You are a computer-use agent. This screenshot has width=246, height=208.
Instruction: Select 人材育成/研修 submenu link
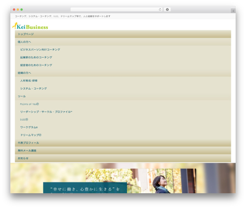coord(29,81)
